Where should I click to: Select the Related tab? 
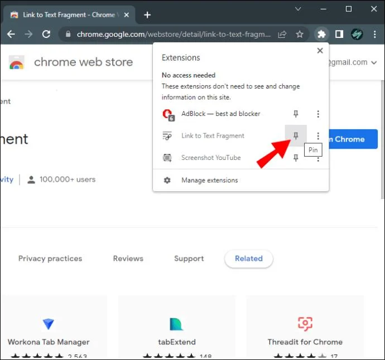pos(249,259)
